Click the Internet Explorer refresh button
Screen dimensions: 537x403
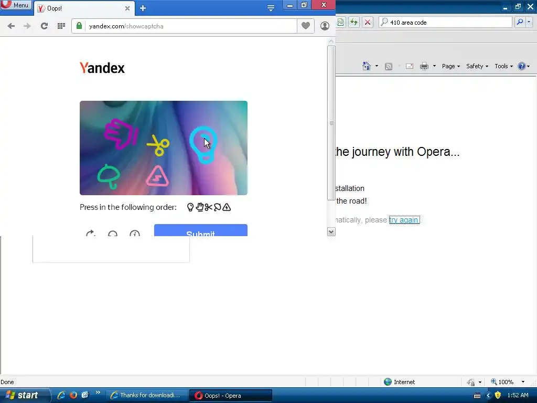tap(354, 22)
